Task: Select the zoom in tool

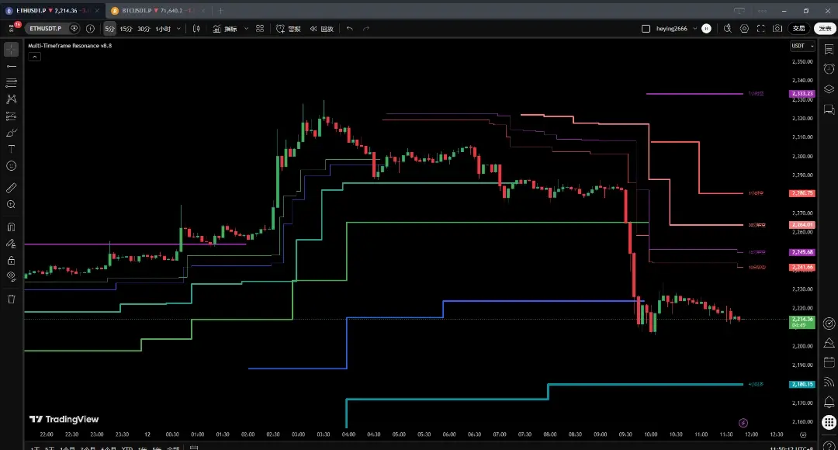Action: point(11,205)
